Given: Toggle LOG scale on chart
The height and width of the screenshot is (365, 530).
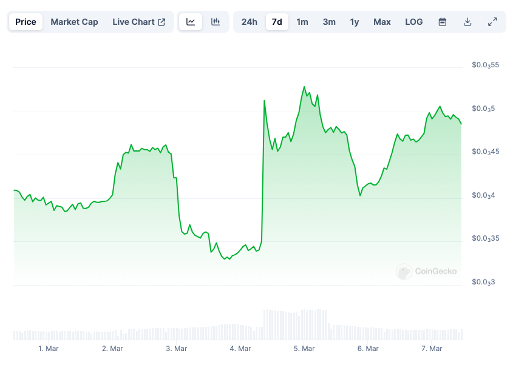Looking at the screenshot, I should click(413, 22).
